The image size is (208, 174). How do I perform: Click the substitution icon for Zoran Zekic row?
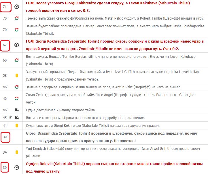[x=16, y=98]
